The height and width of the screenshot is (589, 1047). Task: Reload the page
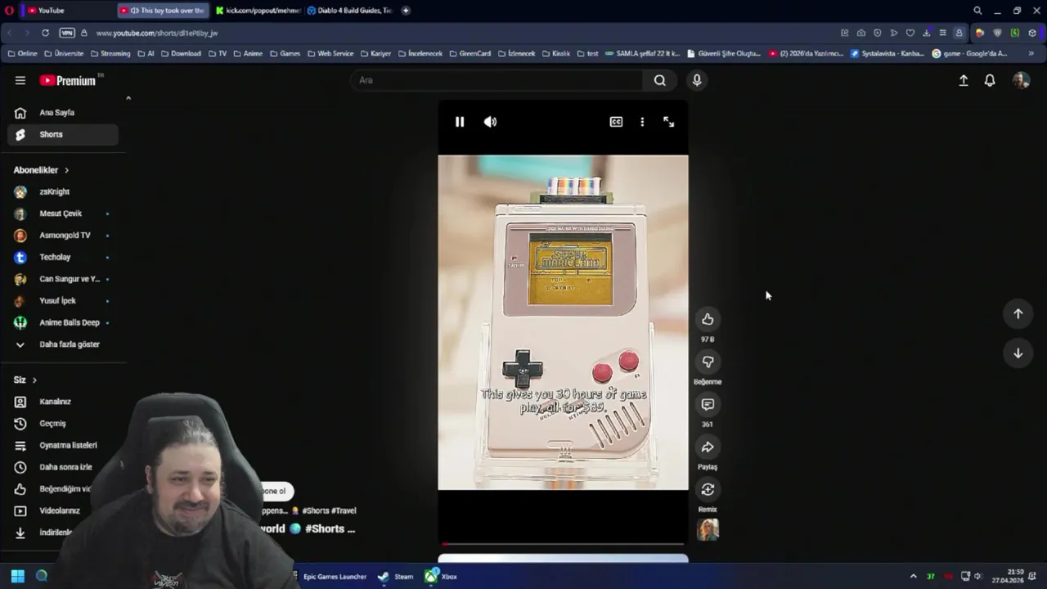pyautogui.click(x=45, y=33)
